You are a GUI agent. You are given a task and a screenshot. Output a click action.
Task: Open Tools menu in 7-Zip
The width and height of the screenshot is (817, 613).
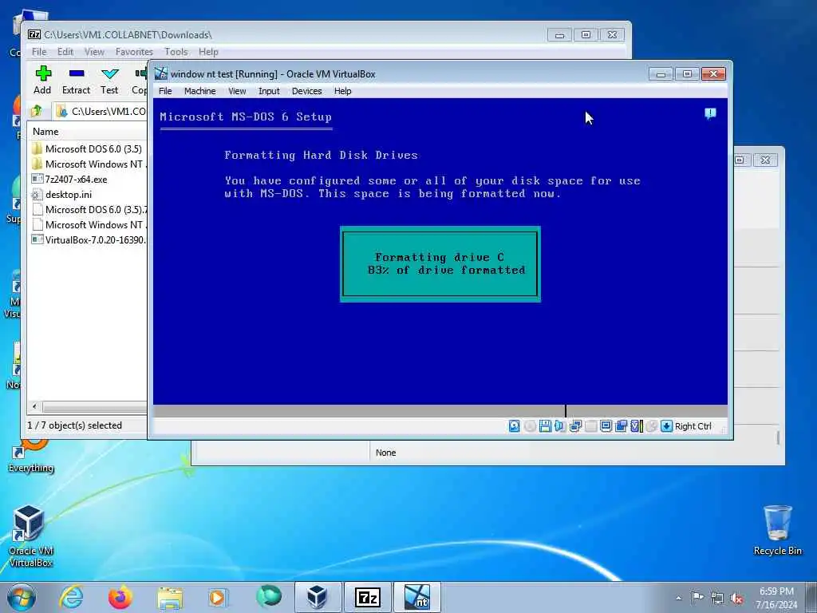[176, 52]
